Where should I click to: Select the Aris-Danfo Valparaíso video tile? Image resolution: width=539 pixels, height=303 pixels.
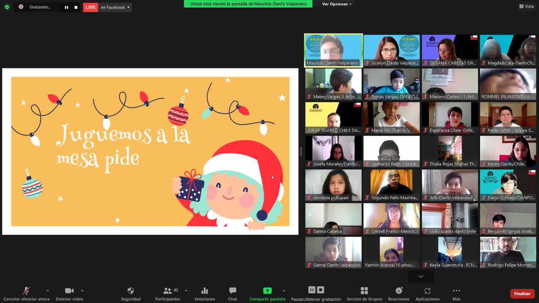coord(450,185)
